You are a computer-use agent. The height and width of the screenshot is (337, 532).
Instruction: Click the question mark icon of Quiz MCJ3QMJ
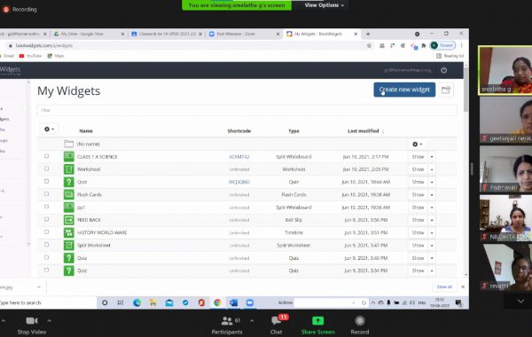tap(69, 182)
